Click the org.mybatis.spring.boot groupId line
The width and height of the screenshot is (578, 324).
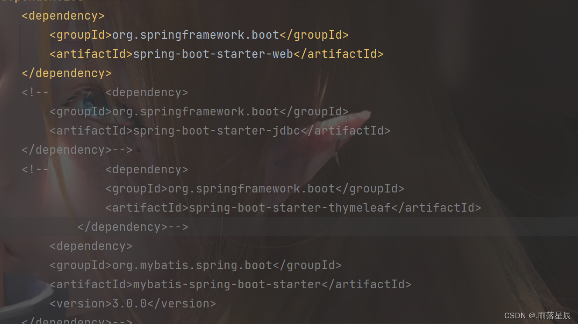click(195, 265)
